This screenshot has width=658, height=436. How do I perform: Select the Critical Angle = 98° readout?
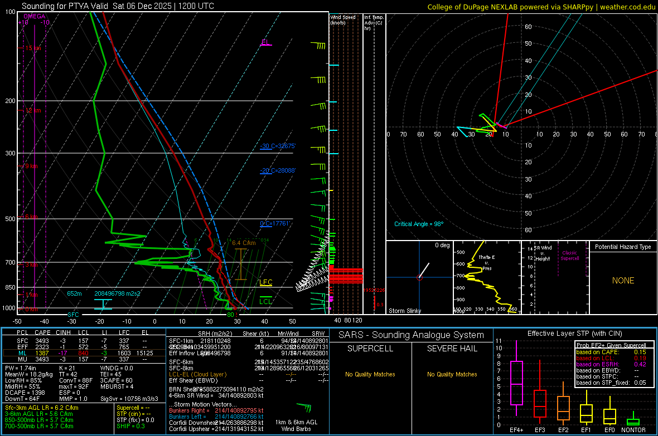tap(419, 224)
